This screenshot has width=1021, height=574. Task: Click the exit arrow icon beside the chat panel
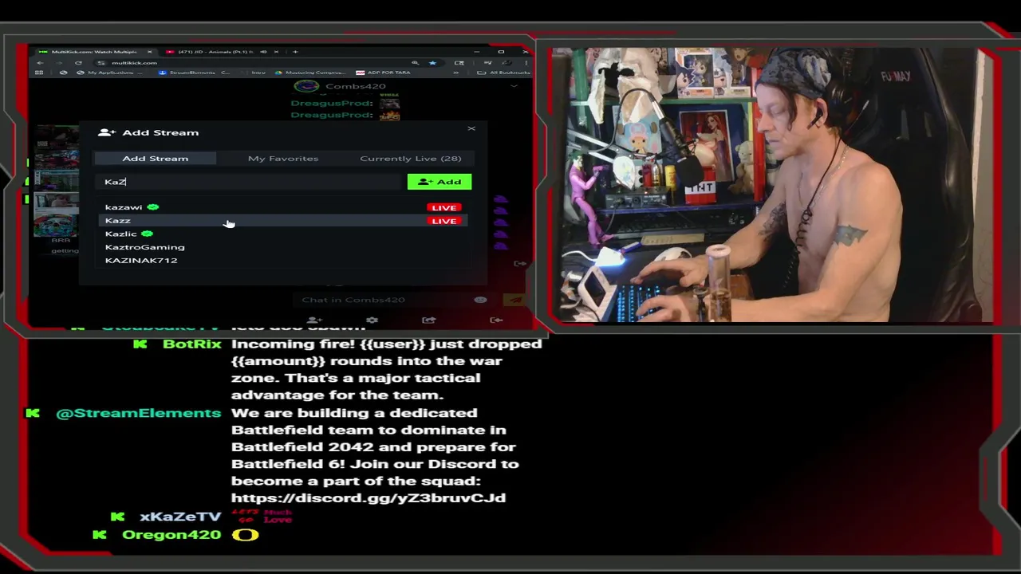520,263
